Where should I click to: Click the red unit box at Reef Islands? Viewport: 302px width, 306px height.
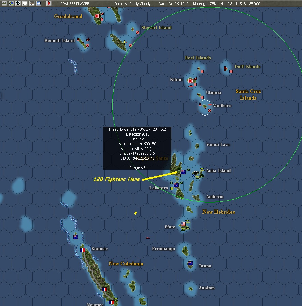click(202, 71)
